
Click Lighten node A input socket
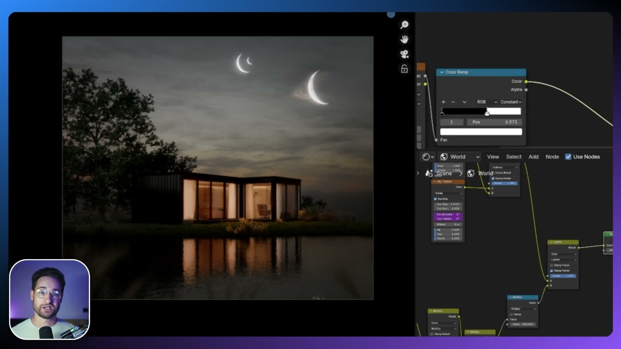pos(547,280)
